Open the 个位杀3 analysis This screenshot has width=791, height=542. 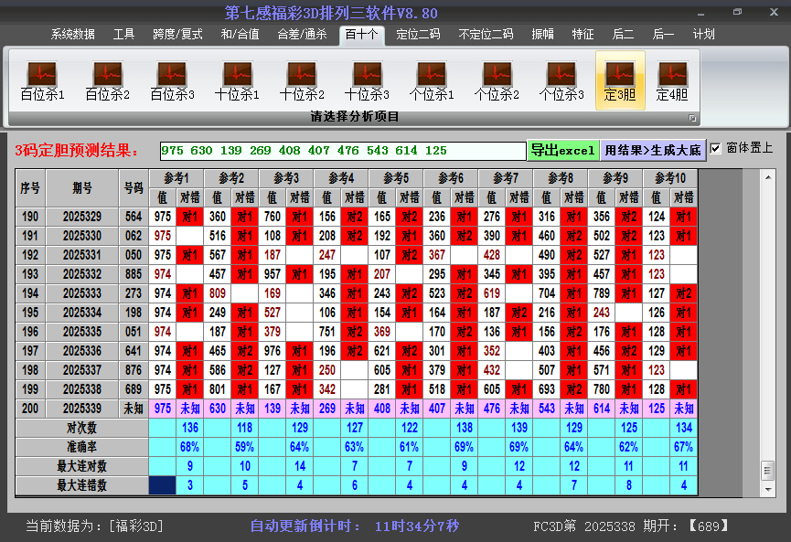point(561,80)
